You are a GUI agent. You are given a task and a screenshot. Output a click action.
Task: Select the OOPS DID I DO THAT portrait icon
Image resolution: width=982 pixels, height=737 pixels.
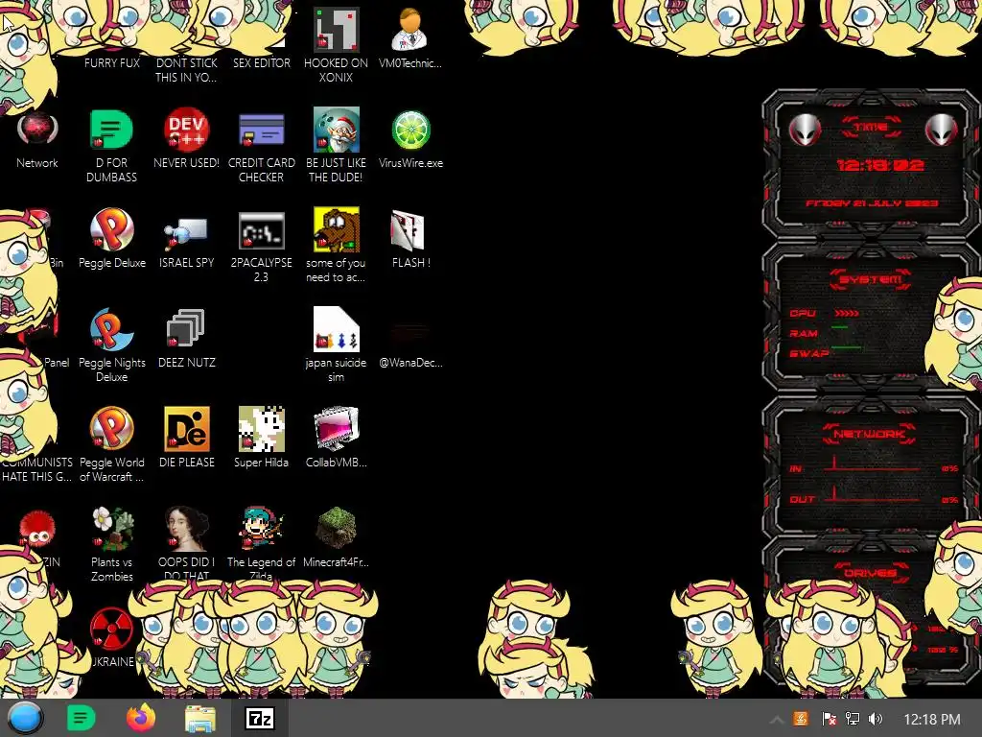[186, 529]
